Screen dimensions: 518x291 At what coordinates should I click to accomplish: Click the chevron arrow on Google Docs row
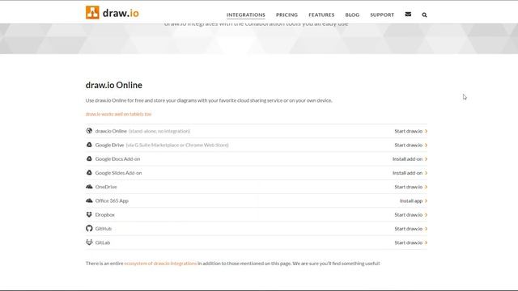[x=427, y=159]
